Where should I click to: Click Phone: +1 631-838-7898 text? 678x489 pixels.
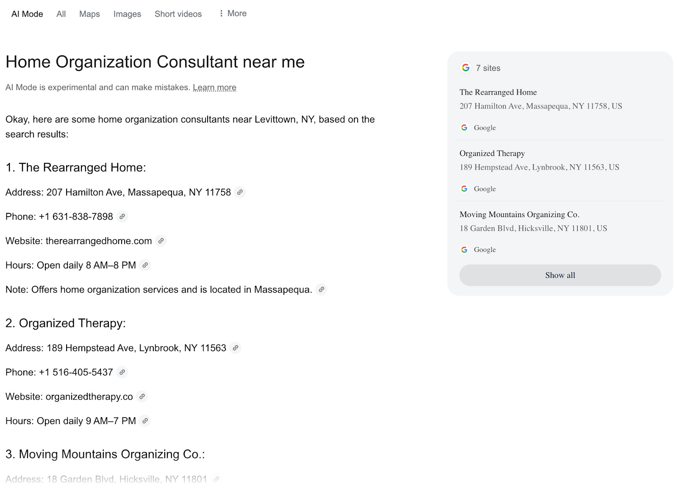click(59, 216)
